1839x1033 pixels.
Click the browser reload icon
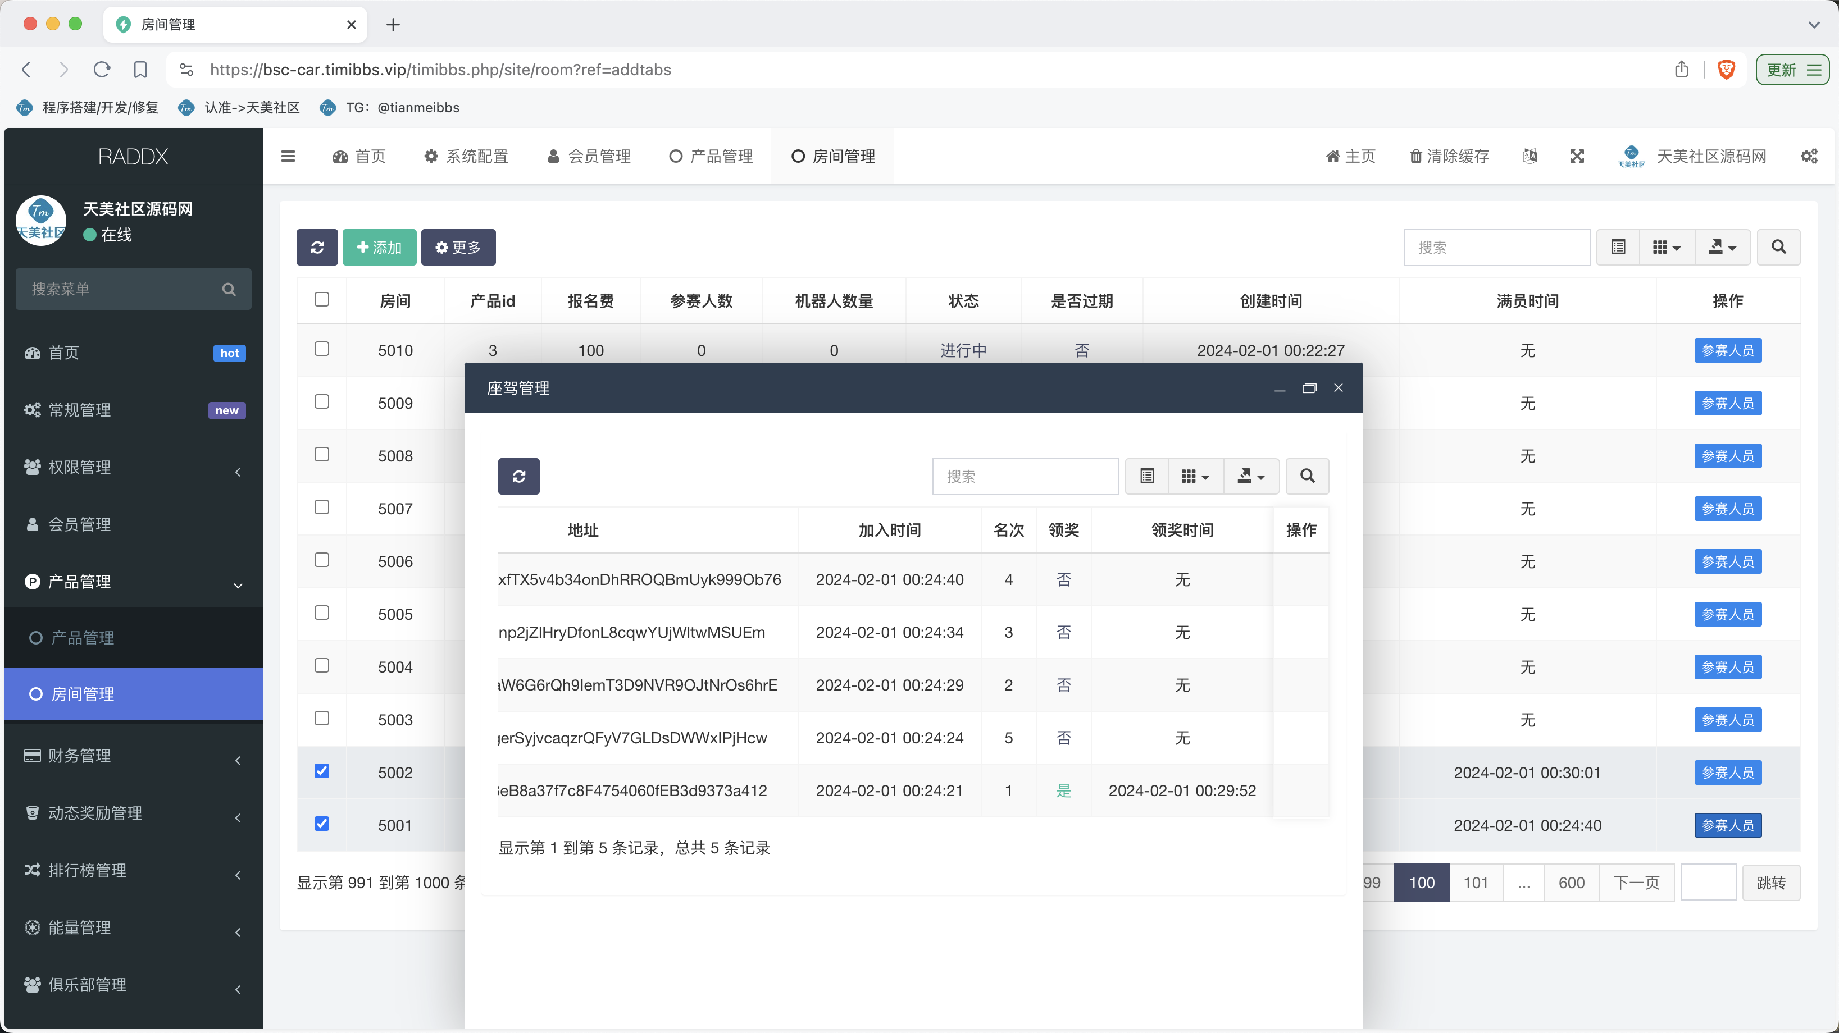click(x=102, y=69)
